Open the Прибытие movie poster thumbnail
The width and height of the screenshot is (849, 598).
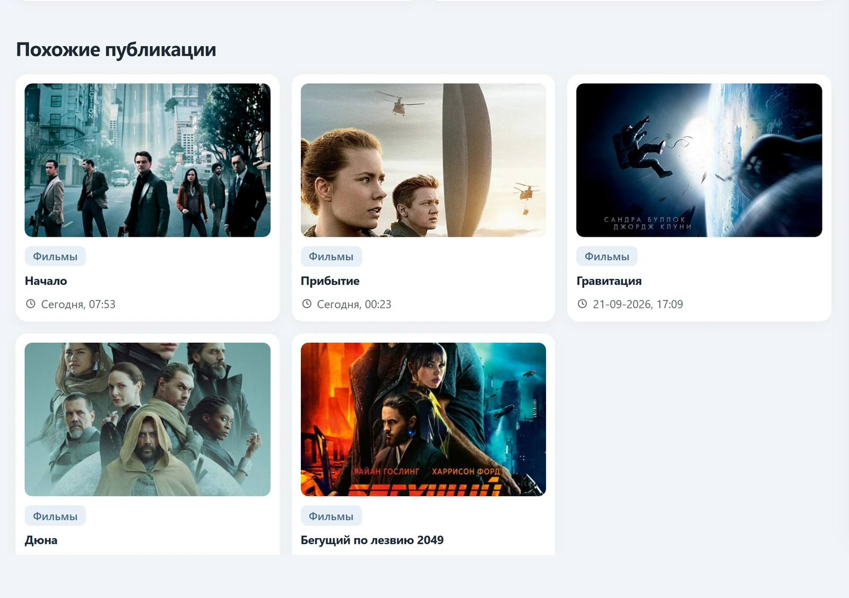[423, 160]
